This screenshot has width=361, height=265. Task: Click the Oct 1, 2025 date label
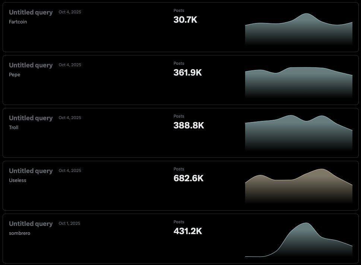69,223
